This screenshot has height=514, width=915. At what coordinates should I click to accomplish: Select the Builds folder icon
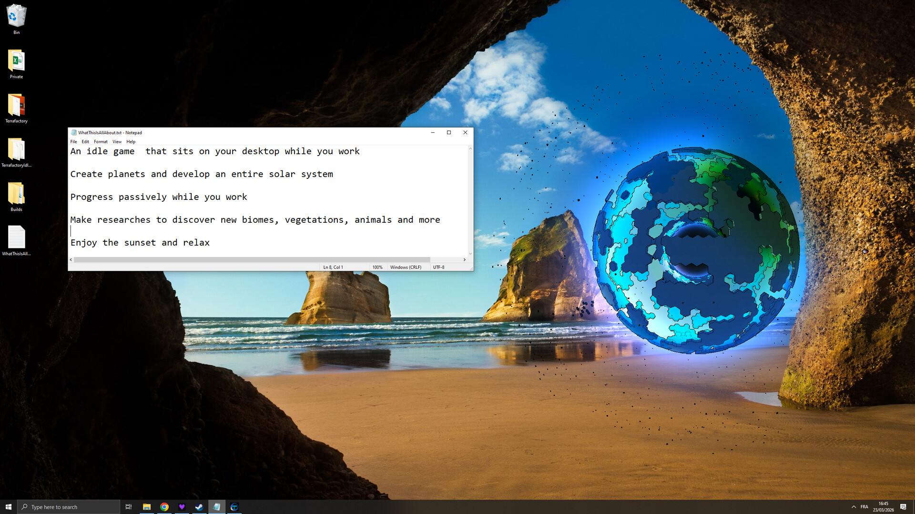[x=16, y=194]
